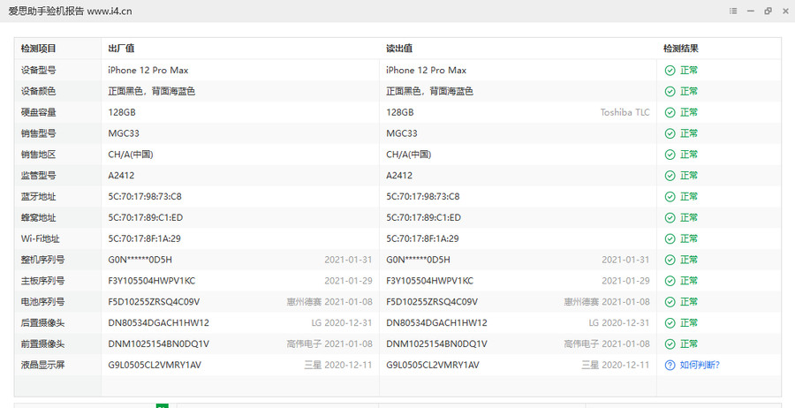795x408 pixels.
Task: Click the green check icon in 蓝牙地址 row
Action: [670, 197]
